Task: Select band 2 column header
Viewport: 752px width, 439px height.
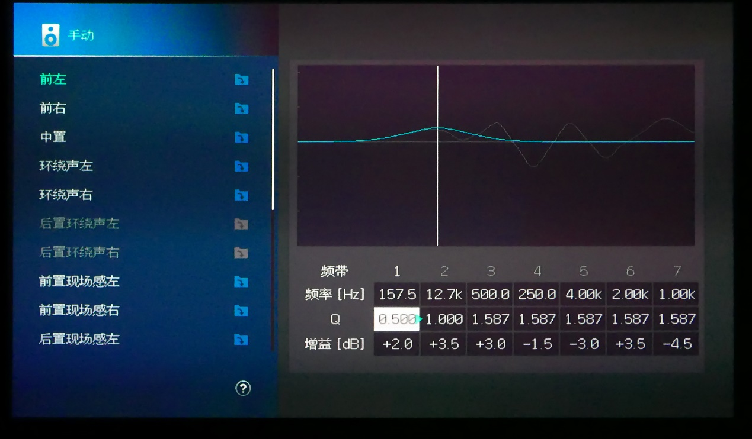Action: 444,271
